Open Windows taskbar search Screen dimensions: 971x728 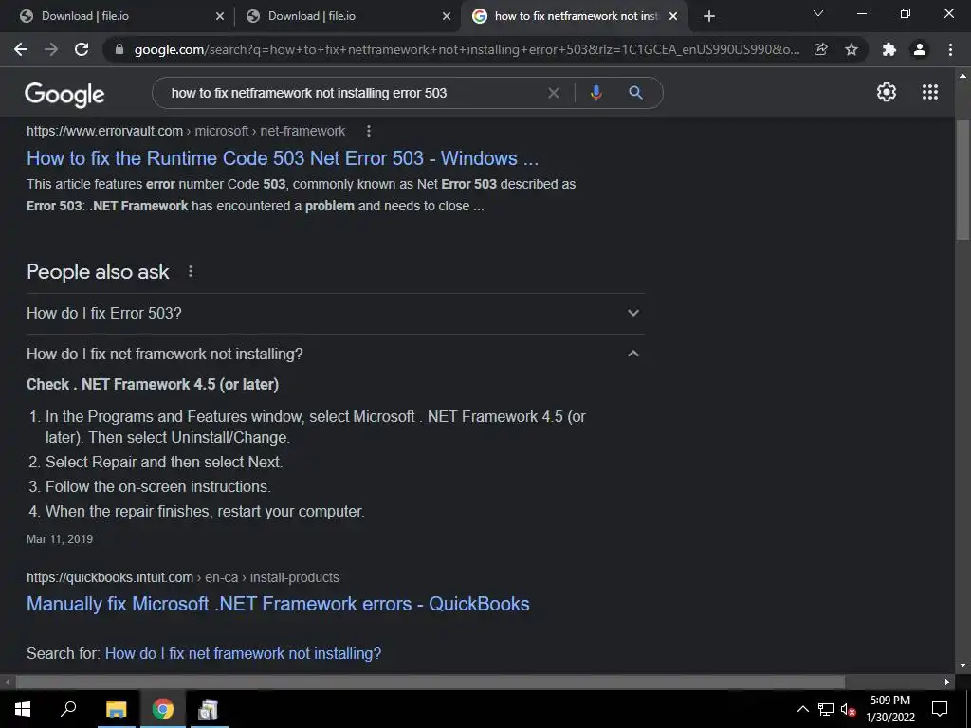(68, 709)
